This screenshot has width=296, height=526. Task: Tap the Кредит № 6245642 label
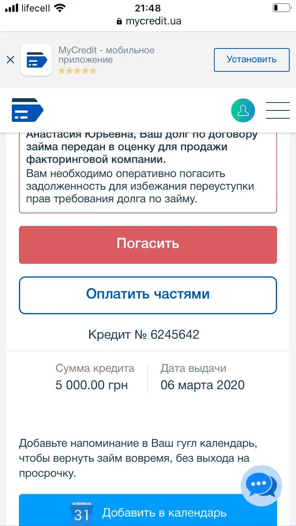click(144, 335)
